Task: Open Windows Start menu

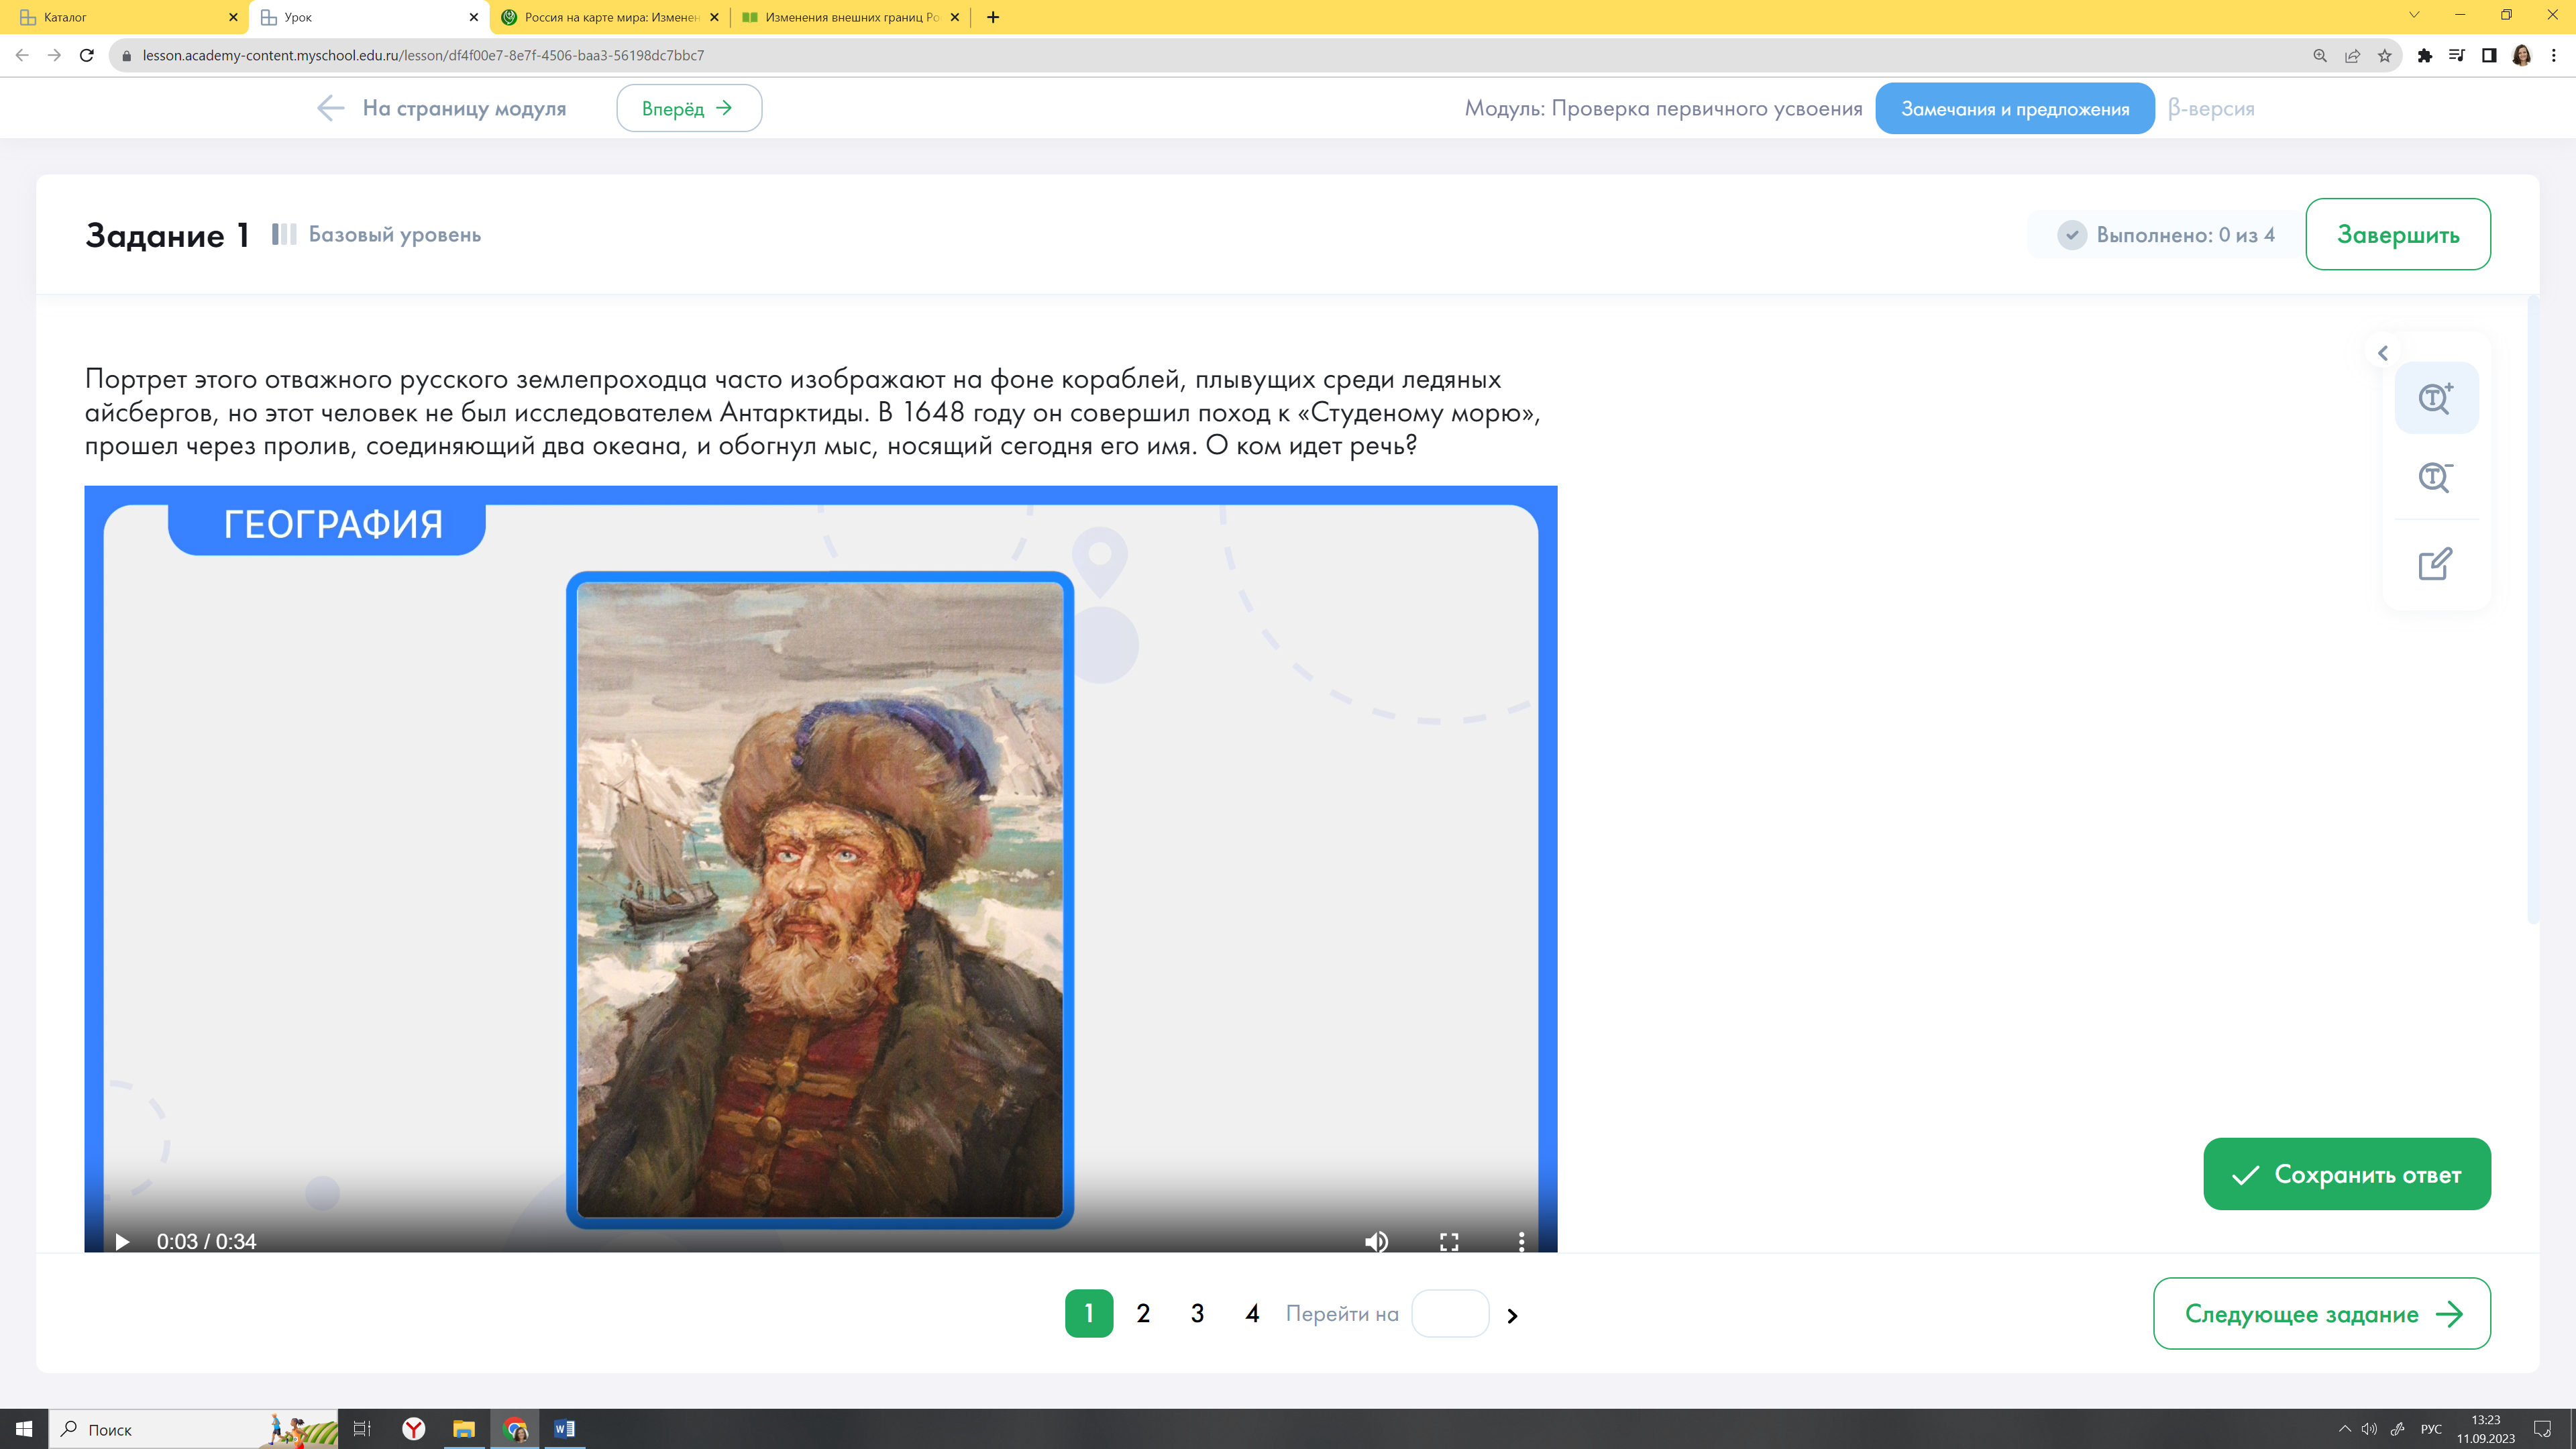Action: [x=24, y=1429]
